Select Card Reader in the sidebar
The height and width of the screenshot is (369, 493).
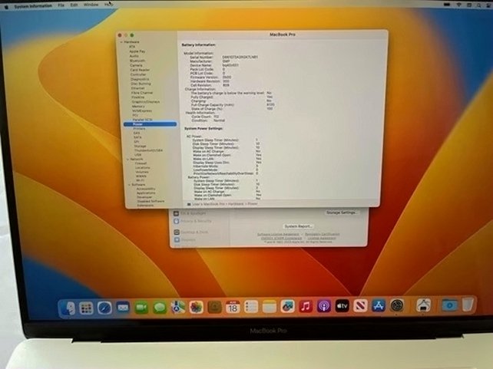coord(140,70)
